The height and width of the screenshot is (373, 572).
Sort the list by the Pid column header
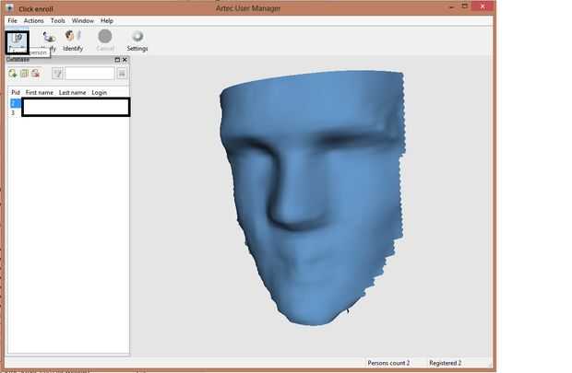[x=16, y=92]
